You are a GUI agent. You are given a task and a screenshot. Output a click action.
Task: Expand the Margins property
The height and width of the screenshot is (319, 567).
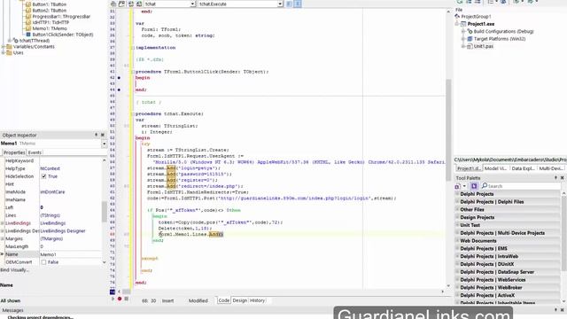click(x=3, y=238)
